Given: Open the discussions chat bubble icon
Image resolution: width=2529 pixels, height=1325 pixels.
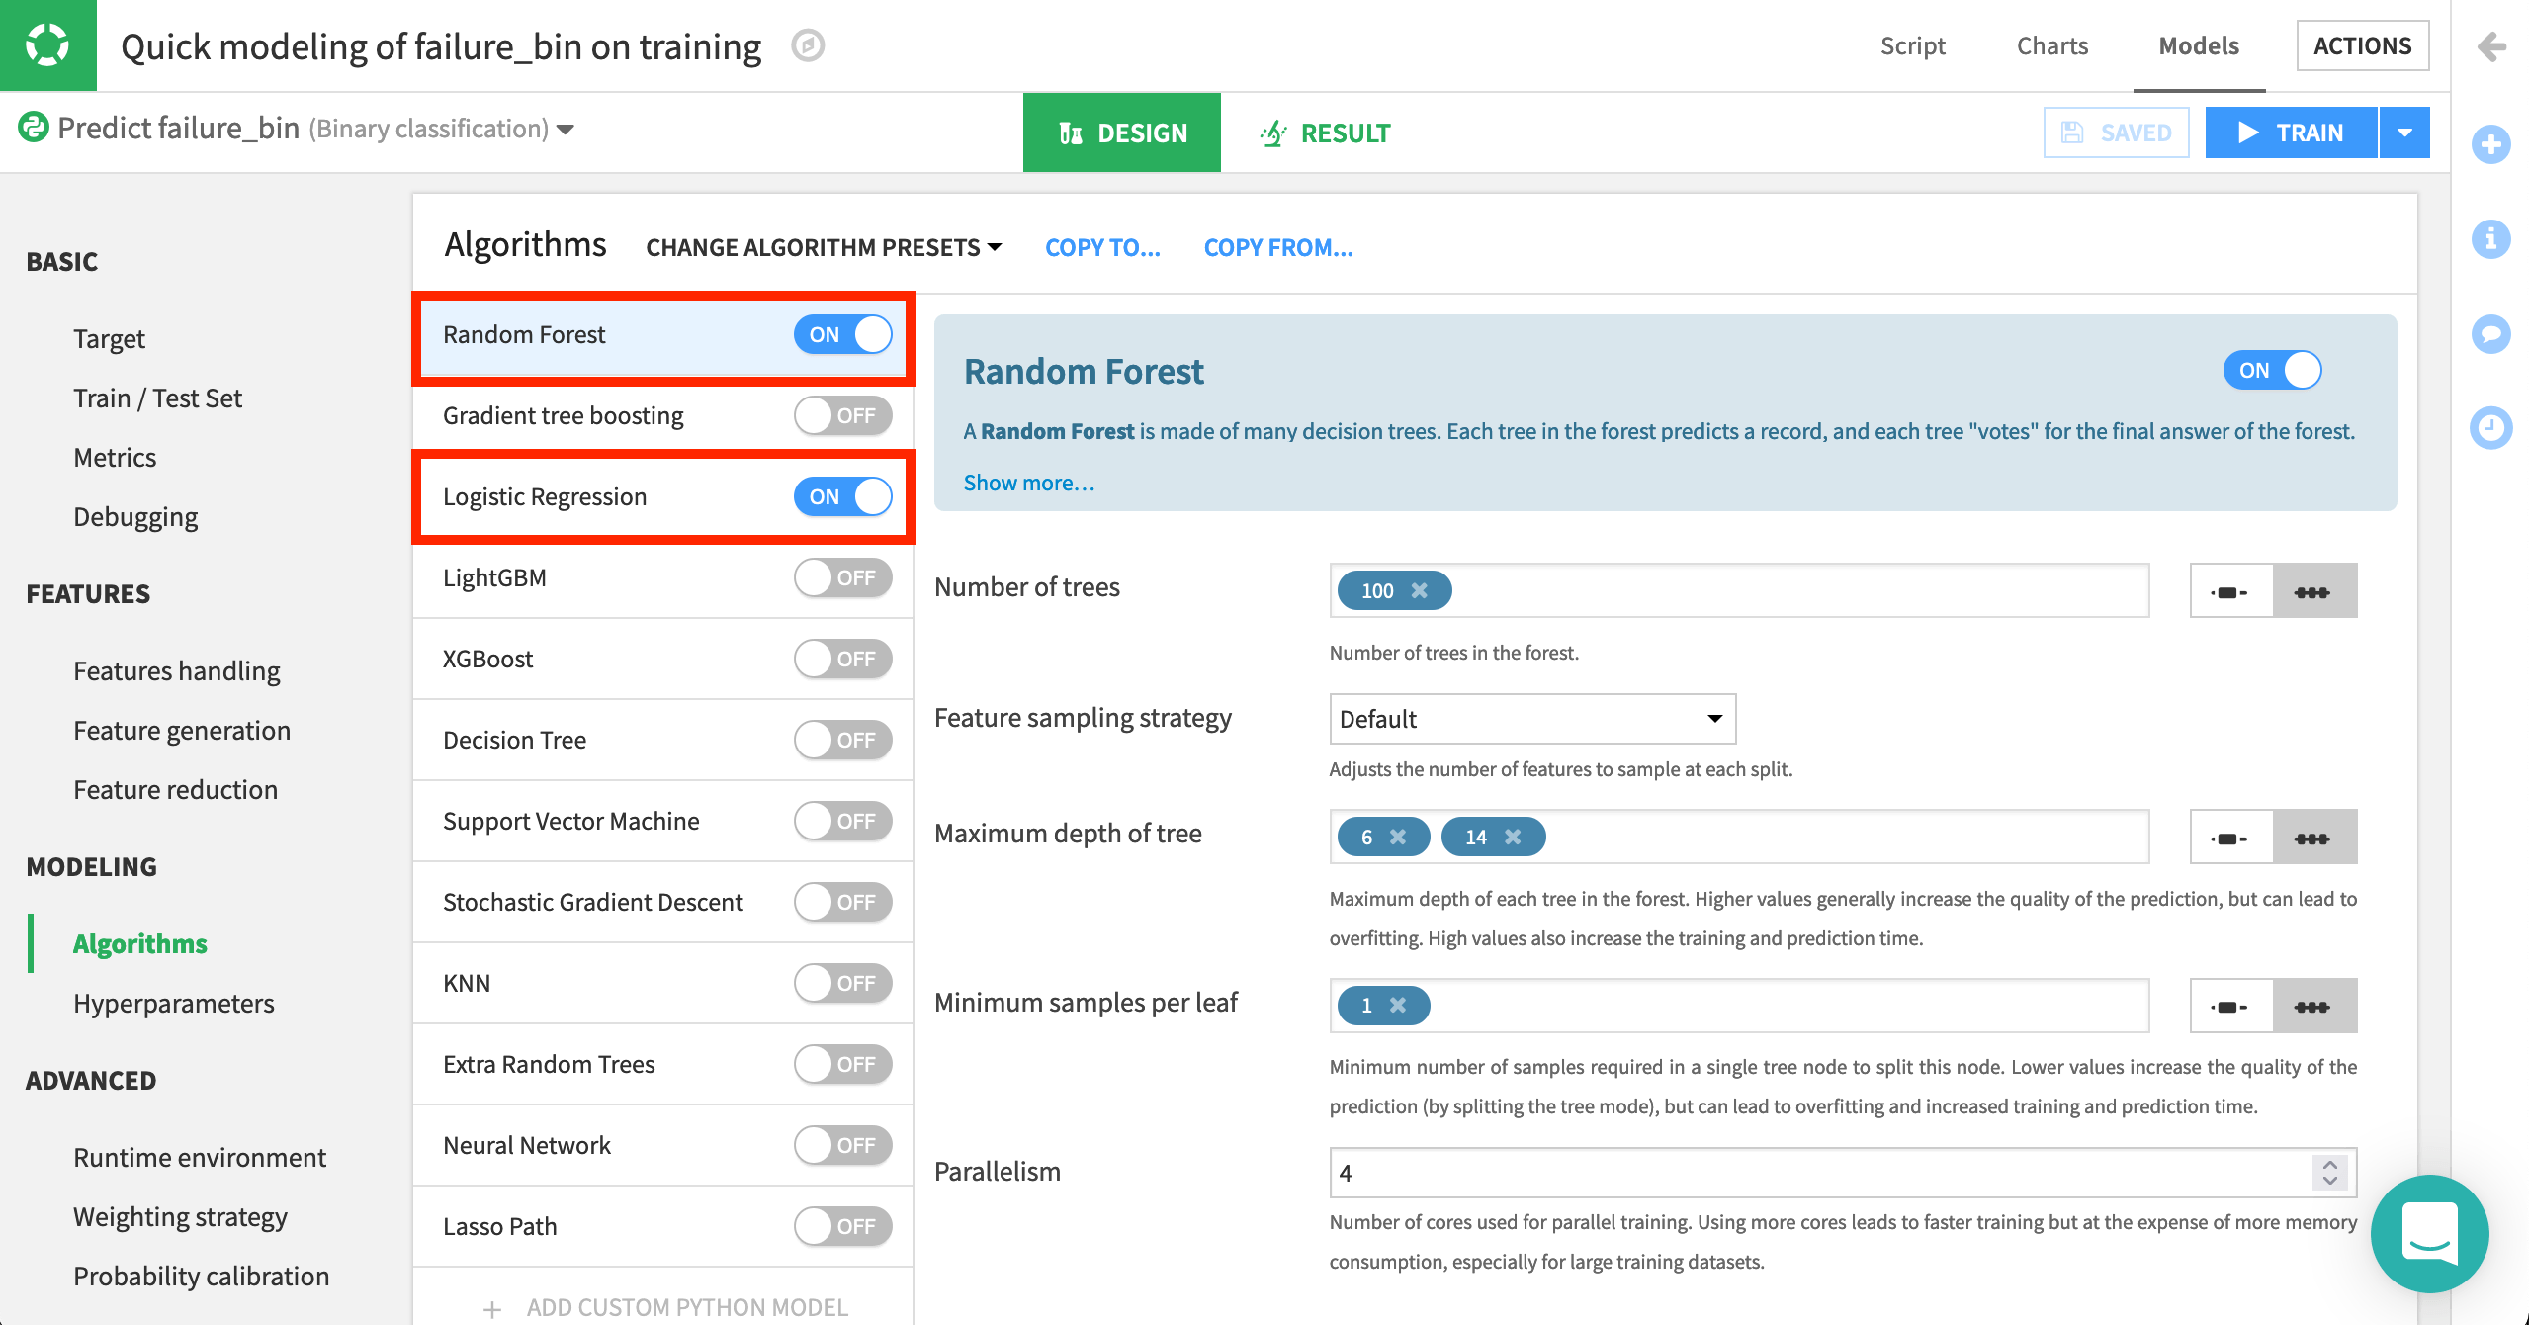Looking at the screenshot, I should [2490, 333].
